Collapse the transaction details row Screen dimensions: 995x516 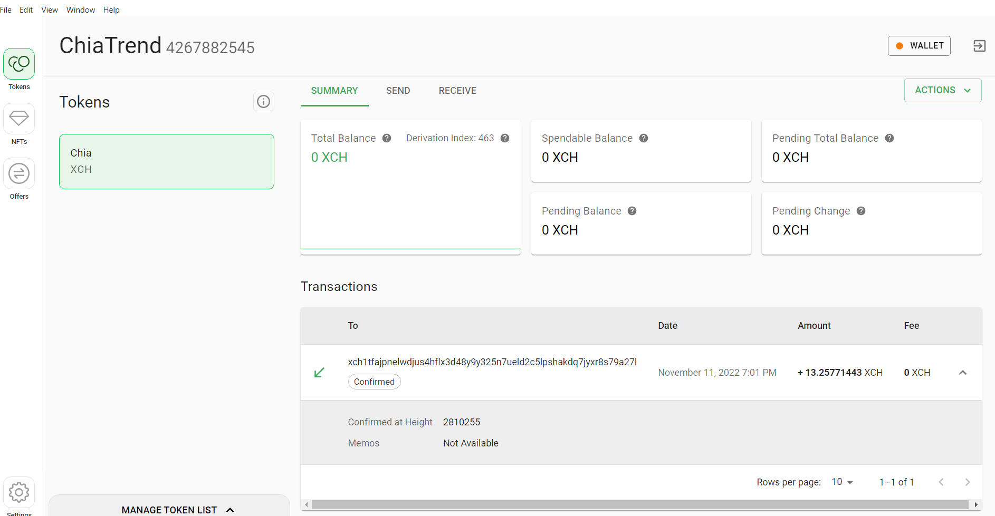click(x=963, y=373)
